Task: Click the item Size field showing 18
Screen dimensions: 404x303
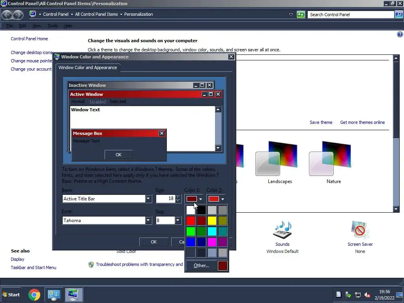Action: pos(165,199)
